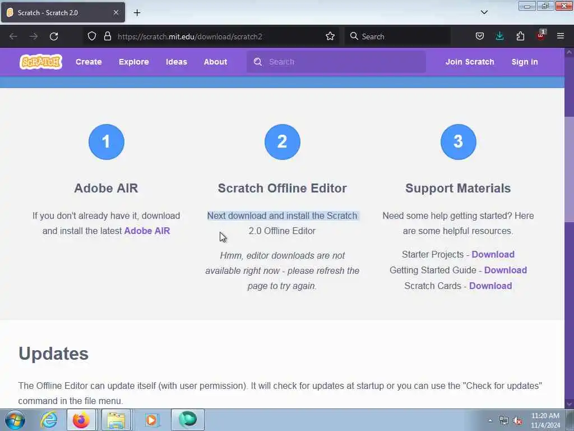574x431 pixels.
Task: Click the Scratch logo in the header
Action: pyautogui.click(x=40, y=62)
